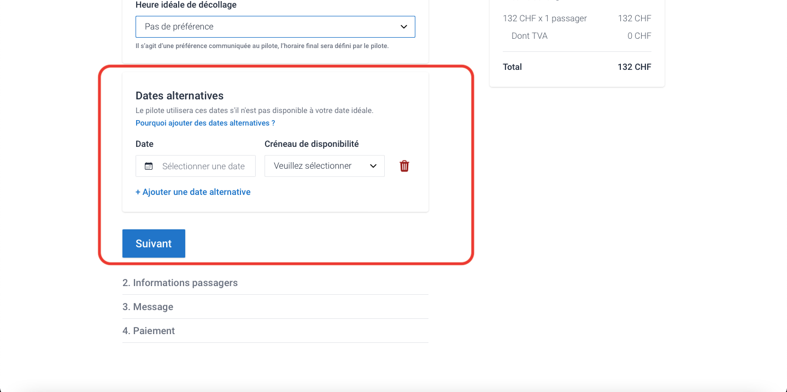Screen dimensions: 787x392
Task: Click 'Le pilote utilisera ces dates' description text
Action: click(x=255, y=110)
